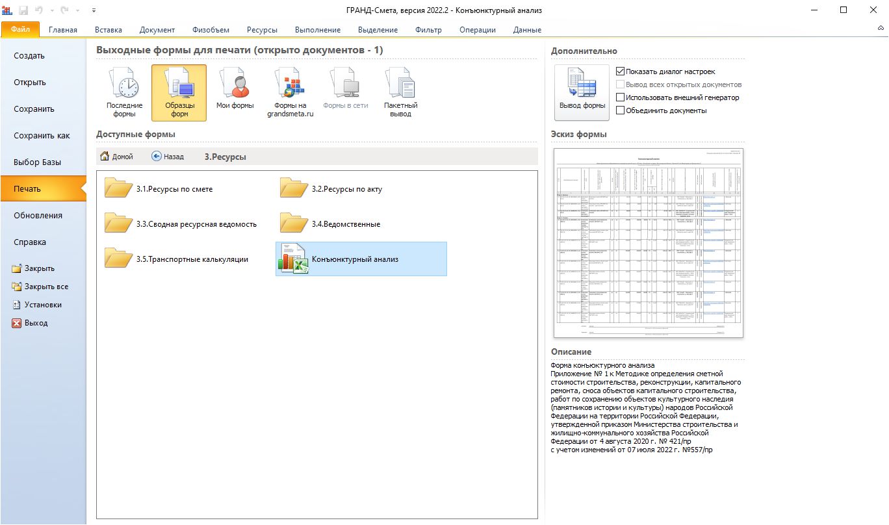The width and height of the screenshot is (889, 525).
Task: Open folder 3.4.Ведомственные
Action: click(x=330, y=224)
